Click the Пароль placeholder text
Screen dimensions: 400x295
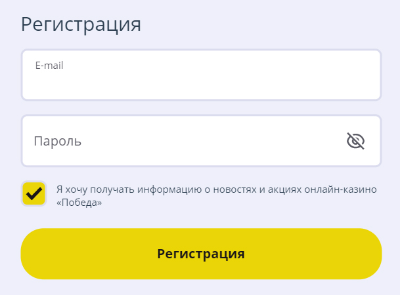(x=58, y=141)
